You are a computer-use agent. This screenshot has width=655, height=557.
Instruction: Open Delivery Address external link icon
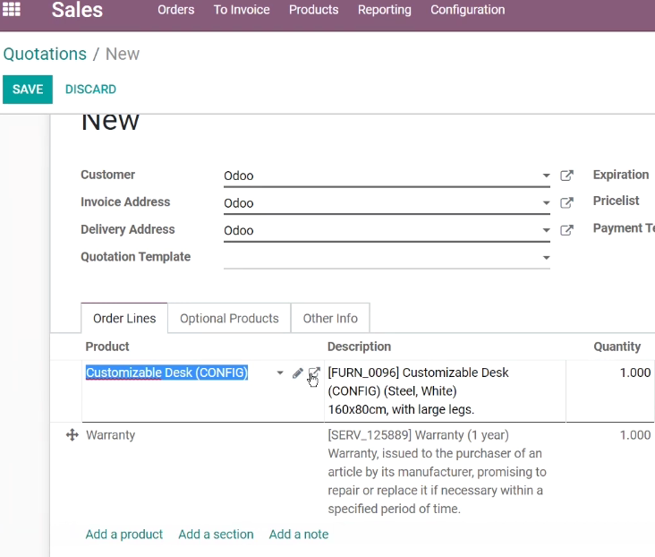(566, 230)
